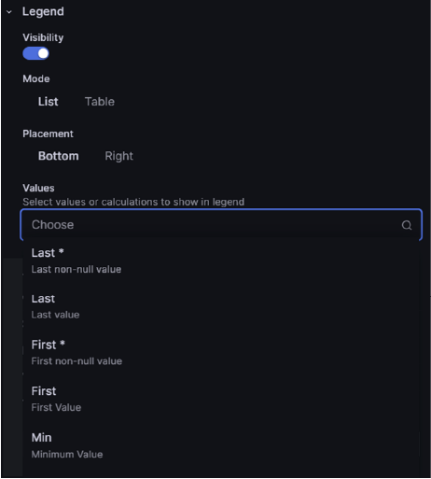
Task: Select Table legend mode
Action: (x=100, y=102)
